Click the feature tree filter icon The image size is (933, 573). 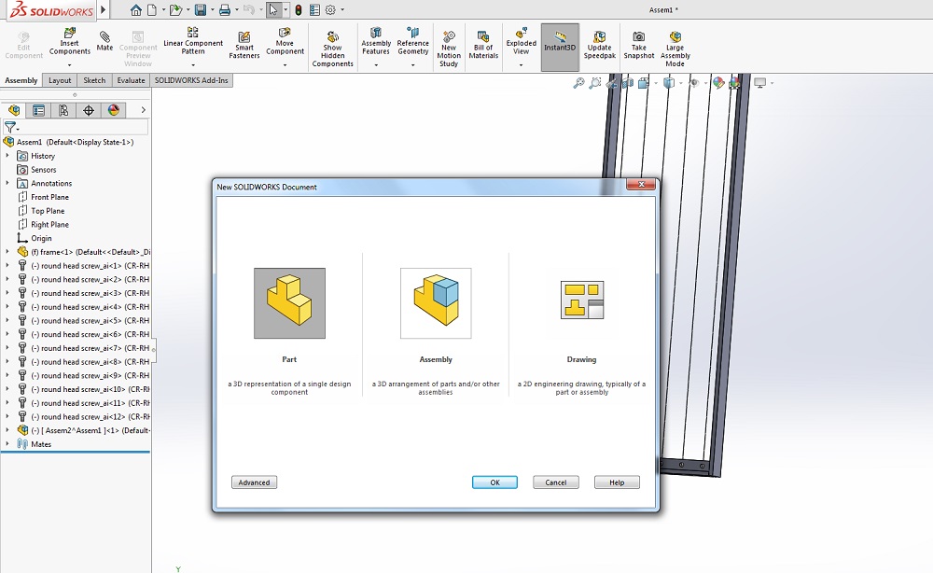pyautogui.click(x=9, y=127)
